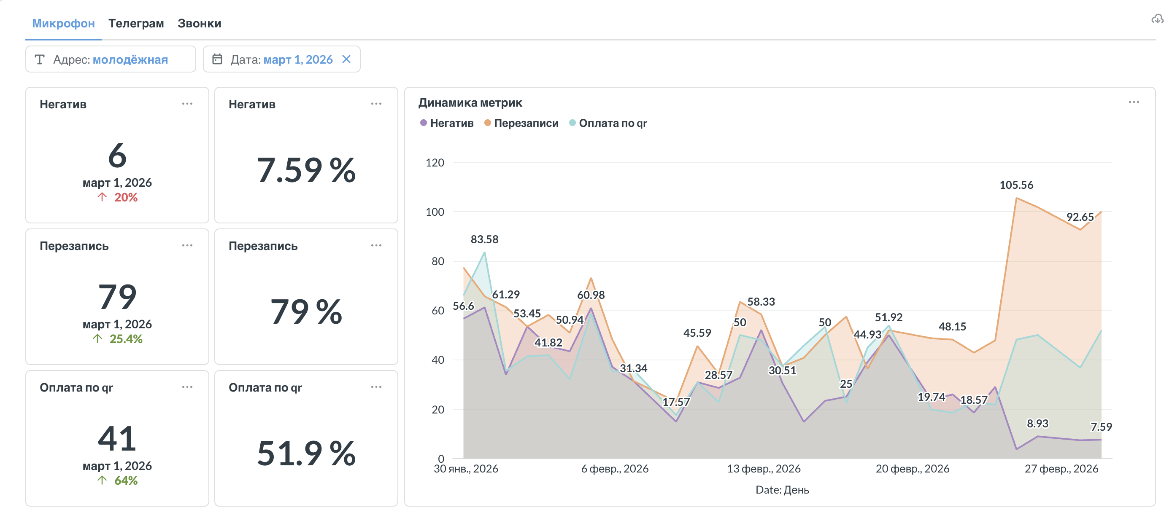Click the text icon in Адрес filter

(40, 59)
